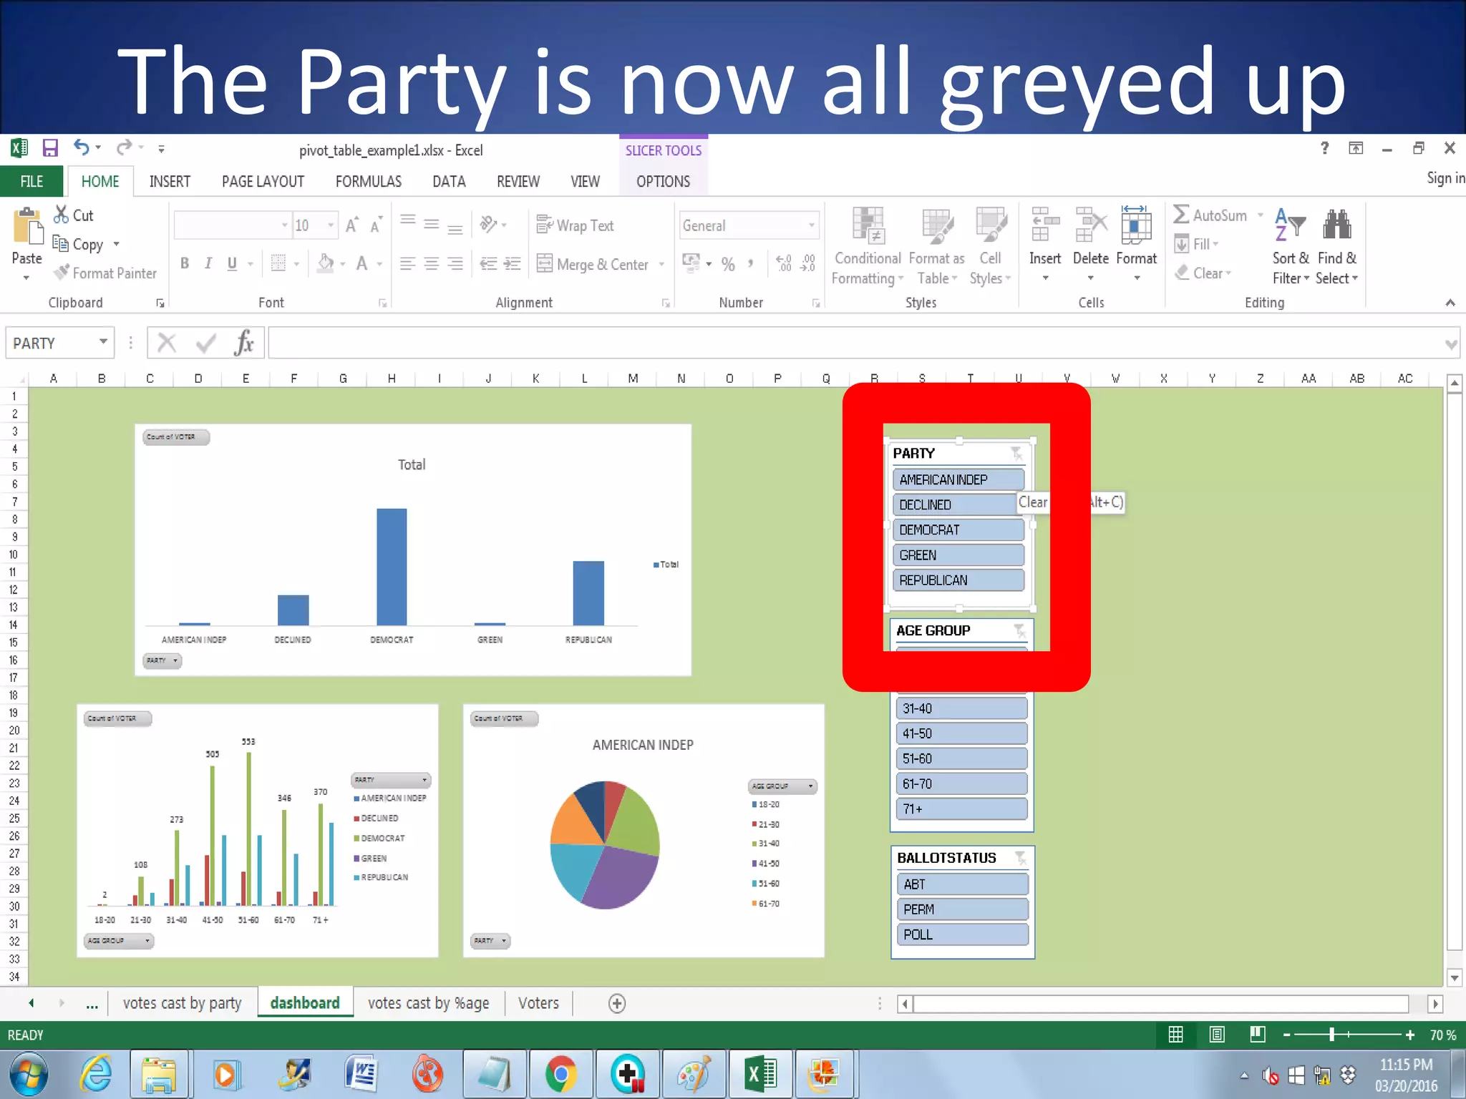Click the Conditional Formatting icon
This screenshot has width=1466, height=1099.
point(868,226)
